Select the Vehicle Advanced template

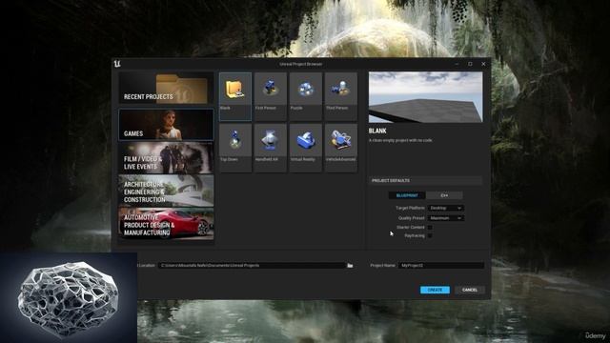point(341,148)
